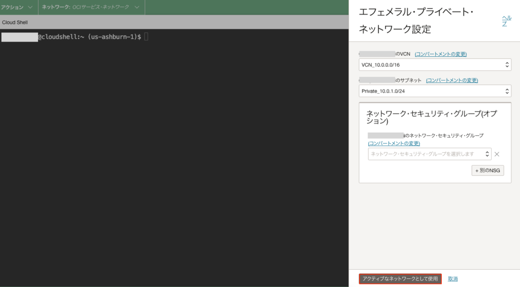Cancel with the 取消 link
520x287 pixels.
coord(453,279)
